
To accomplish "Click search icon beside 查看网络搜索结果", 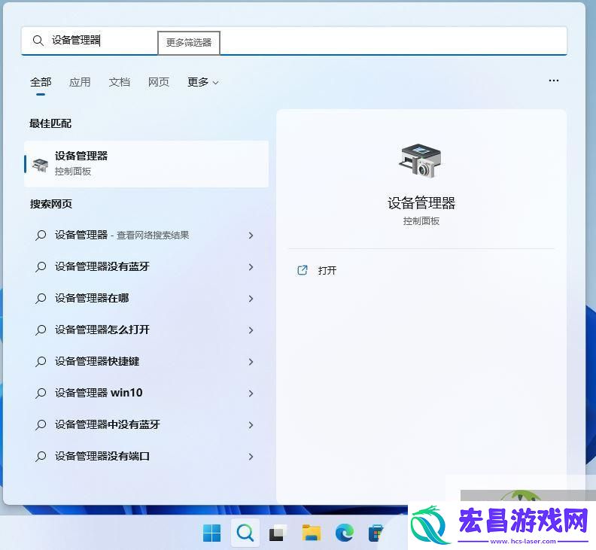I will [41, 235].
